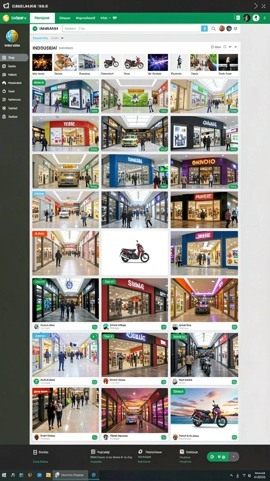Click the green pill button in the bottom bar
Screen dimensions: 270x481
pyautogui.click(x=217, y=457)
